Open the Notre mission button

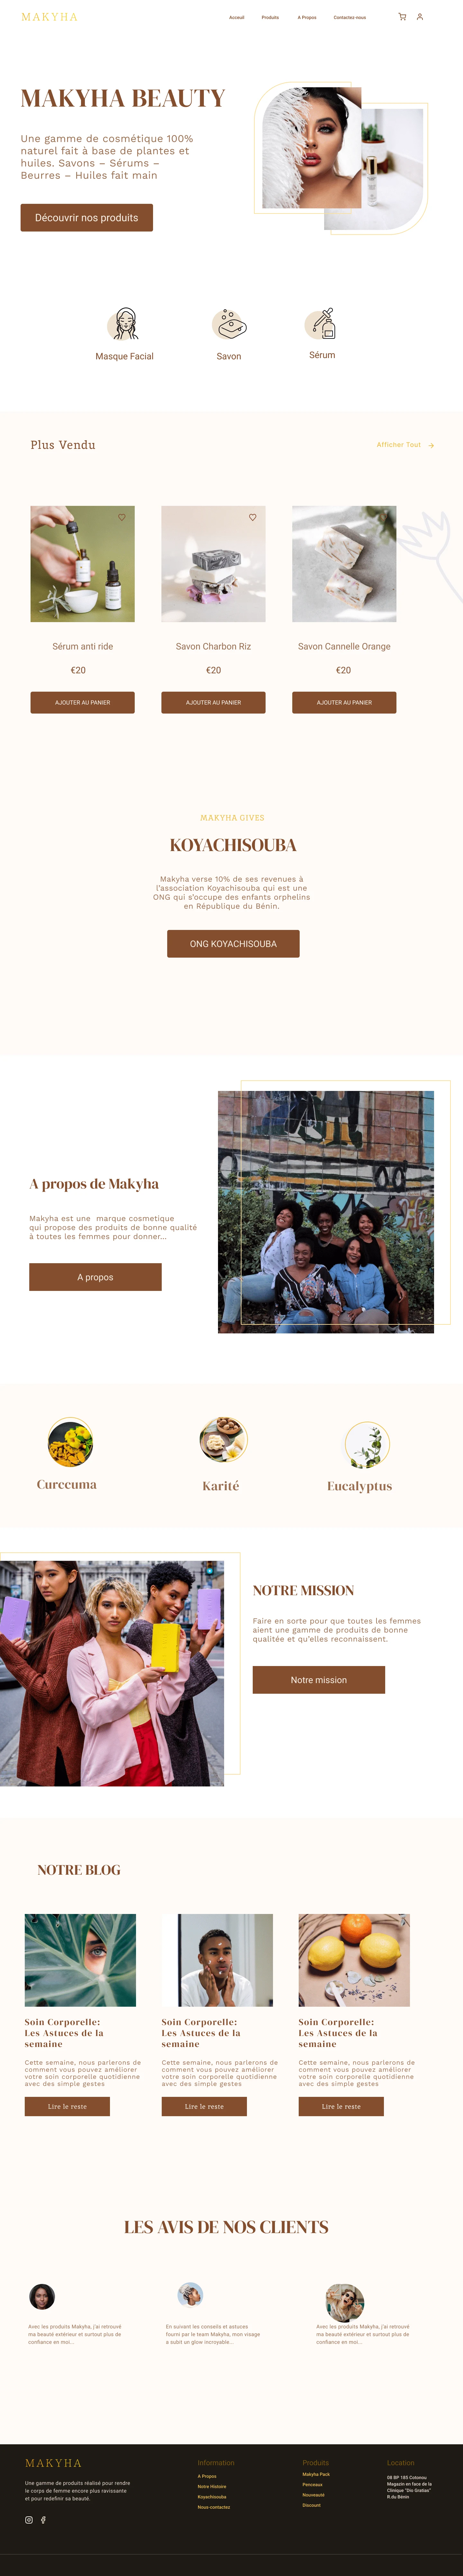tap(318, 1680)
